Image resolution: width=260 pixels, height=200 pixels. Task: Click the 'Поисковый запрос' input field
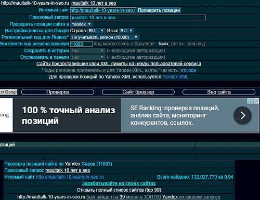(x=138, y=18)
